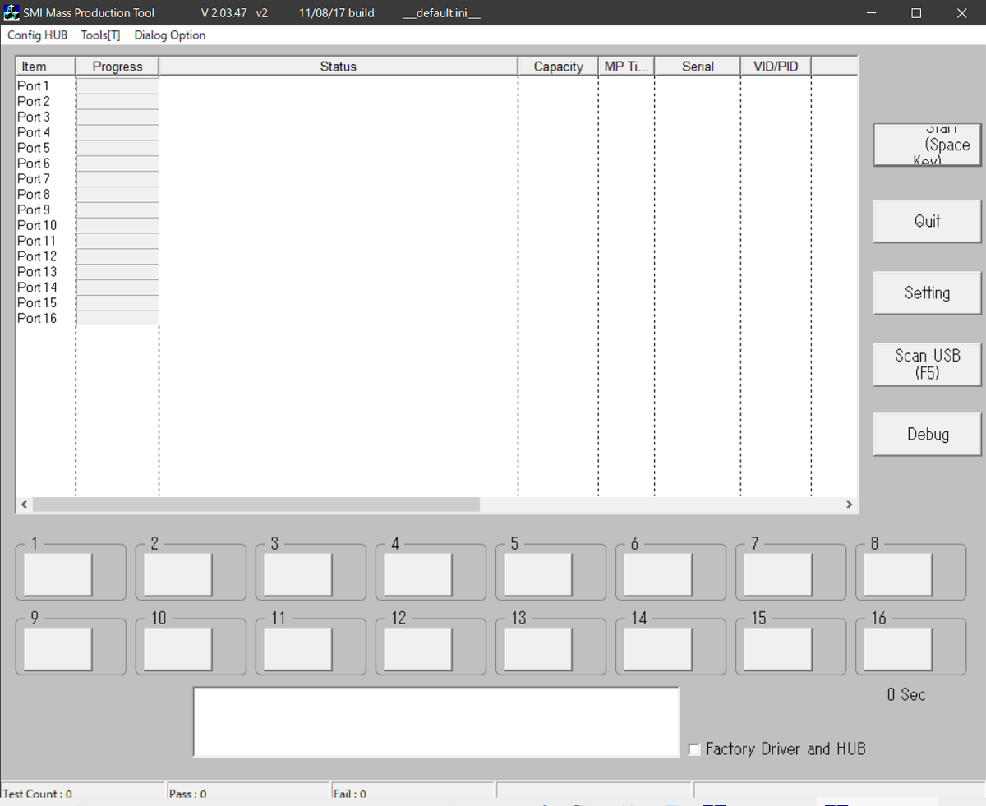Image resolution: width=986 pixels, height=806 pixels.
Task: Click the port 9 slot button
Action: tap(58, 649)
